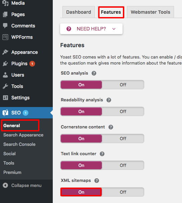Viewport: 182px width, 203px height.
Task: Open the Premium submenu item
Action: [12, 173]
